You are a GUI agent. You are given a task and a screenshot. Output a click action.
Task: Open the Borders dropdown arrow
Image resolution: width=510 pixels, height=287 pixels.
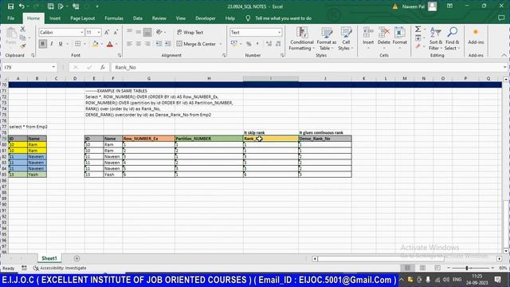click(85, 44)
